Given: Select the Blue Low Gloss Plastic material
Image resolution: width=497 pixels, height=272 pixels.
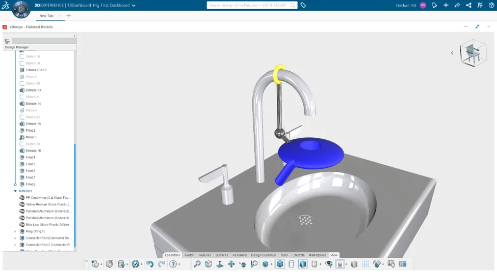Looking at the screenshot, I should [48, 225].
